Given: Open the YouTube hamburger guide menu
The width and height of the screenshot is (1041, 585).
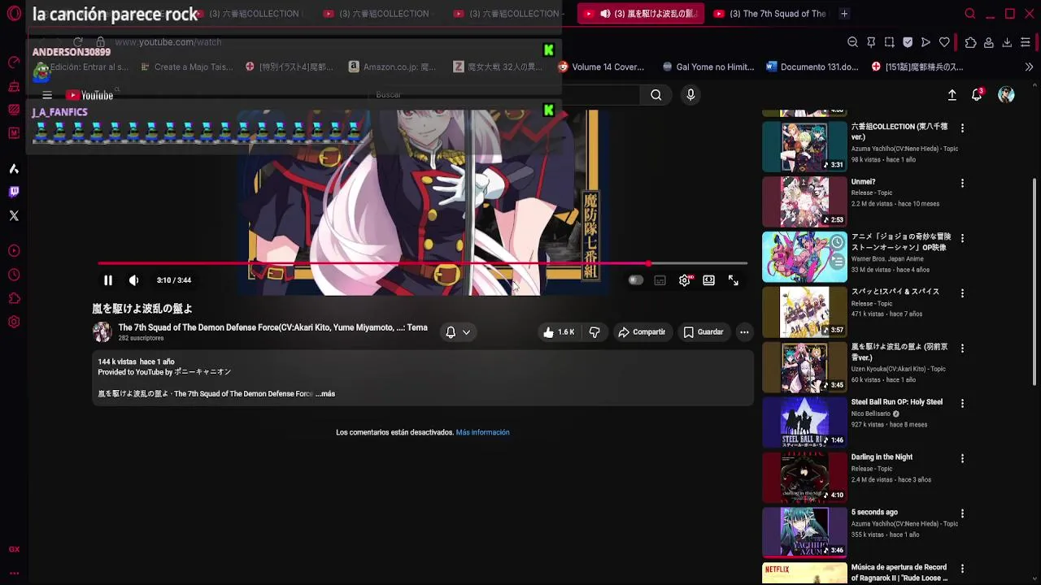Looking at the screenshot, I should coord(47,95).
